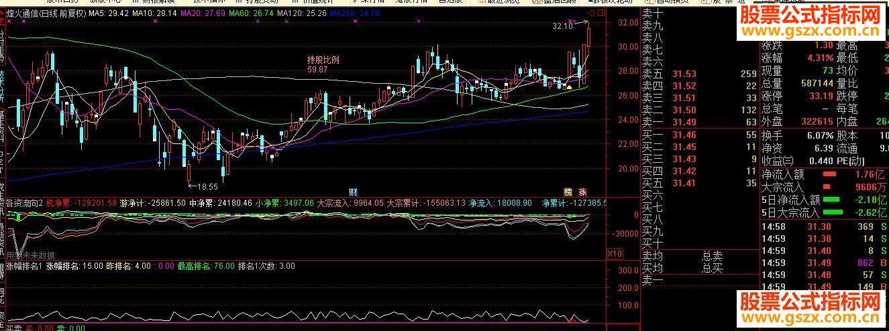Viewport: 889px width, 331px height.
Task: Click the 持股比例 59.87 annotation
Action: 323,64
